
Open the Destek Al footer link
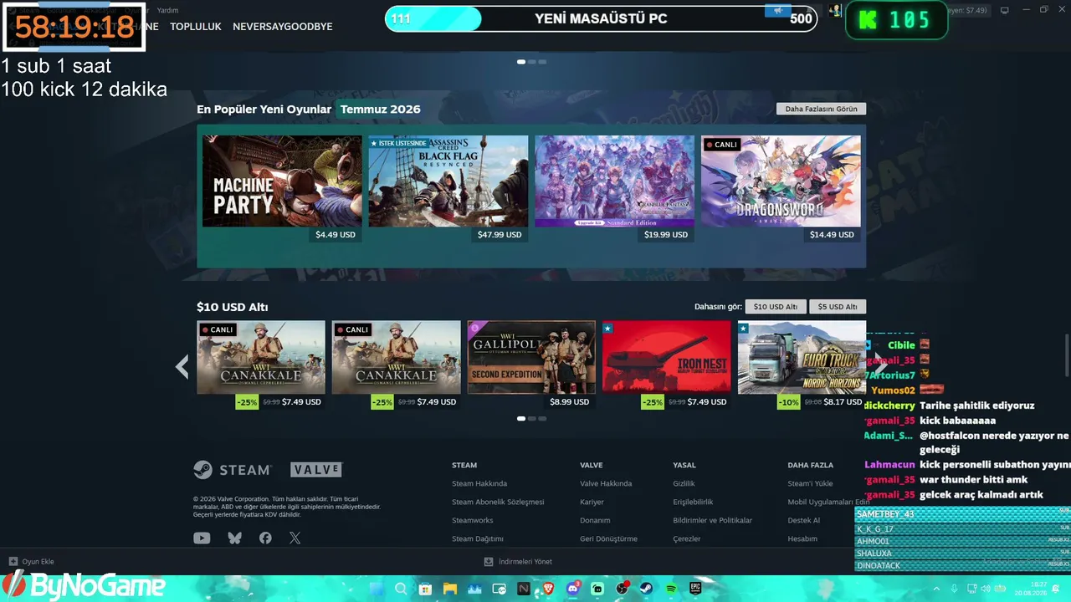[x=803, y=520]
